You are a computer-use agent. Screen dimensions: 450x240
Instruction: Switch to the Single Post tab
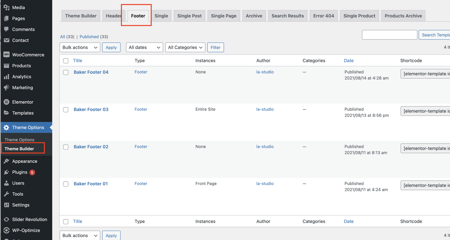click(189, 16)
